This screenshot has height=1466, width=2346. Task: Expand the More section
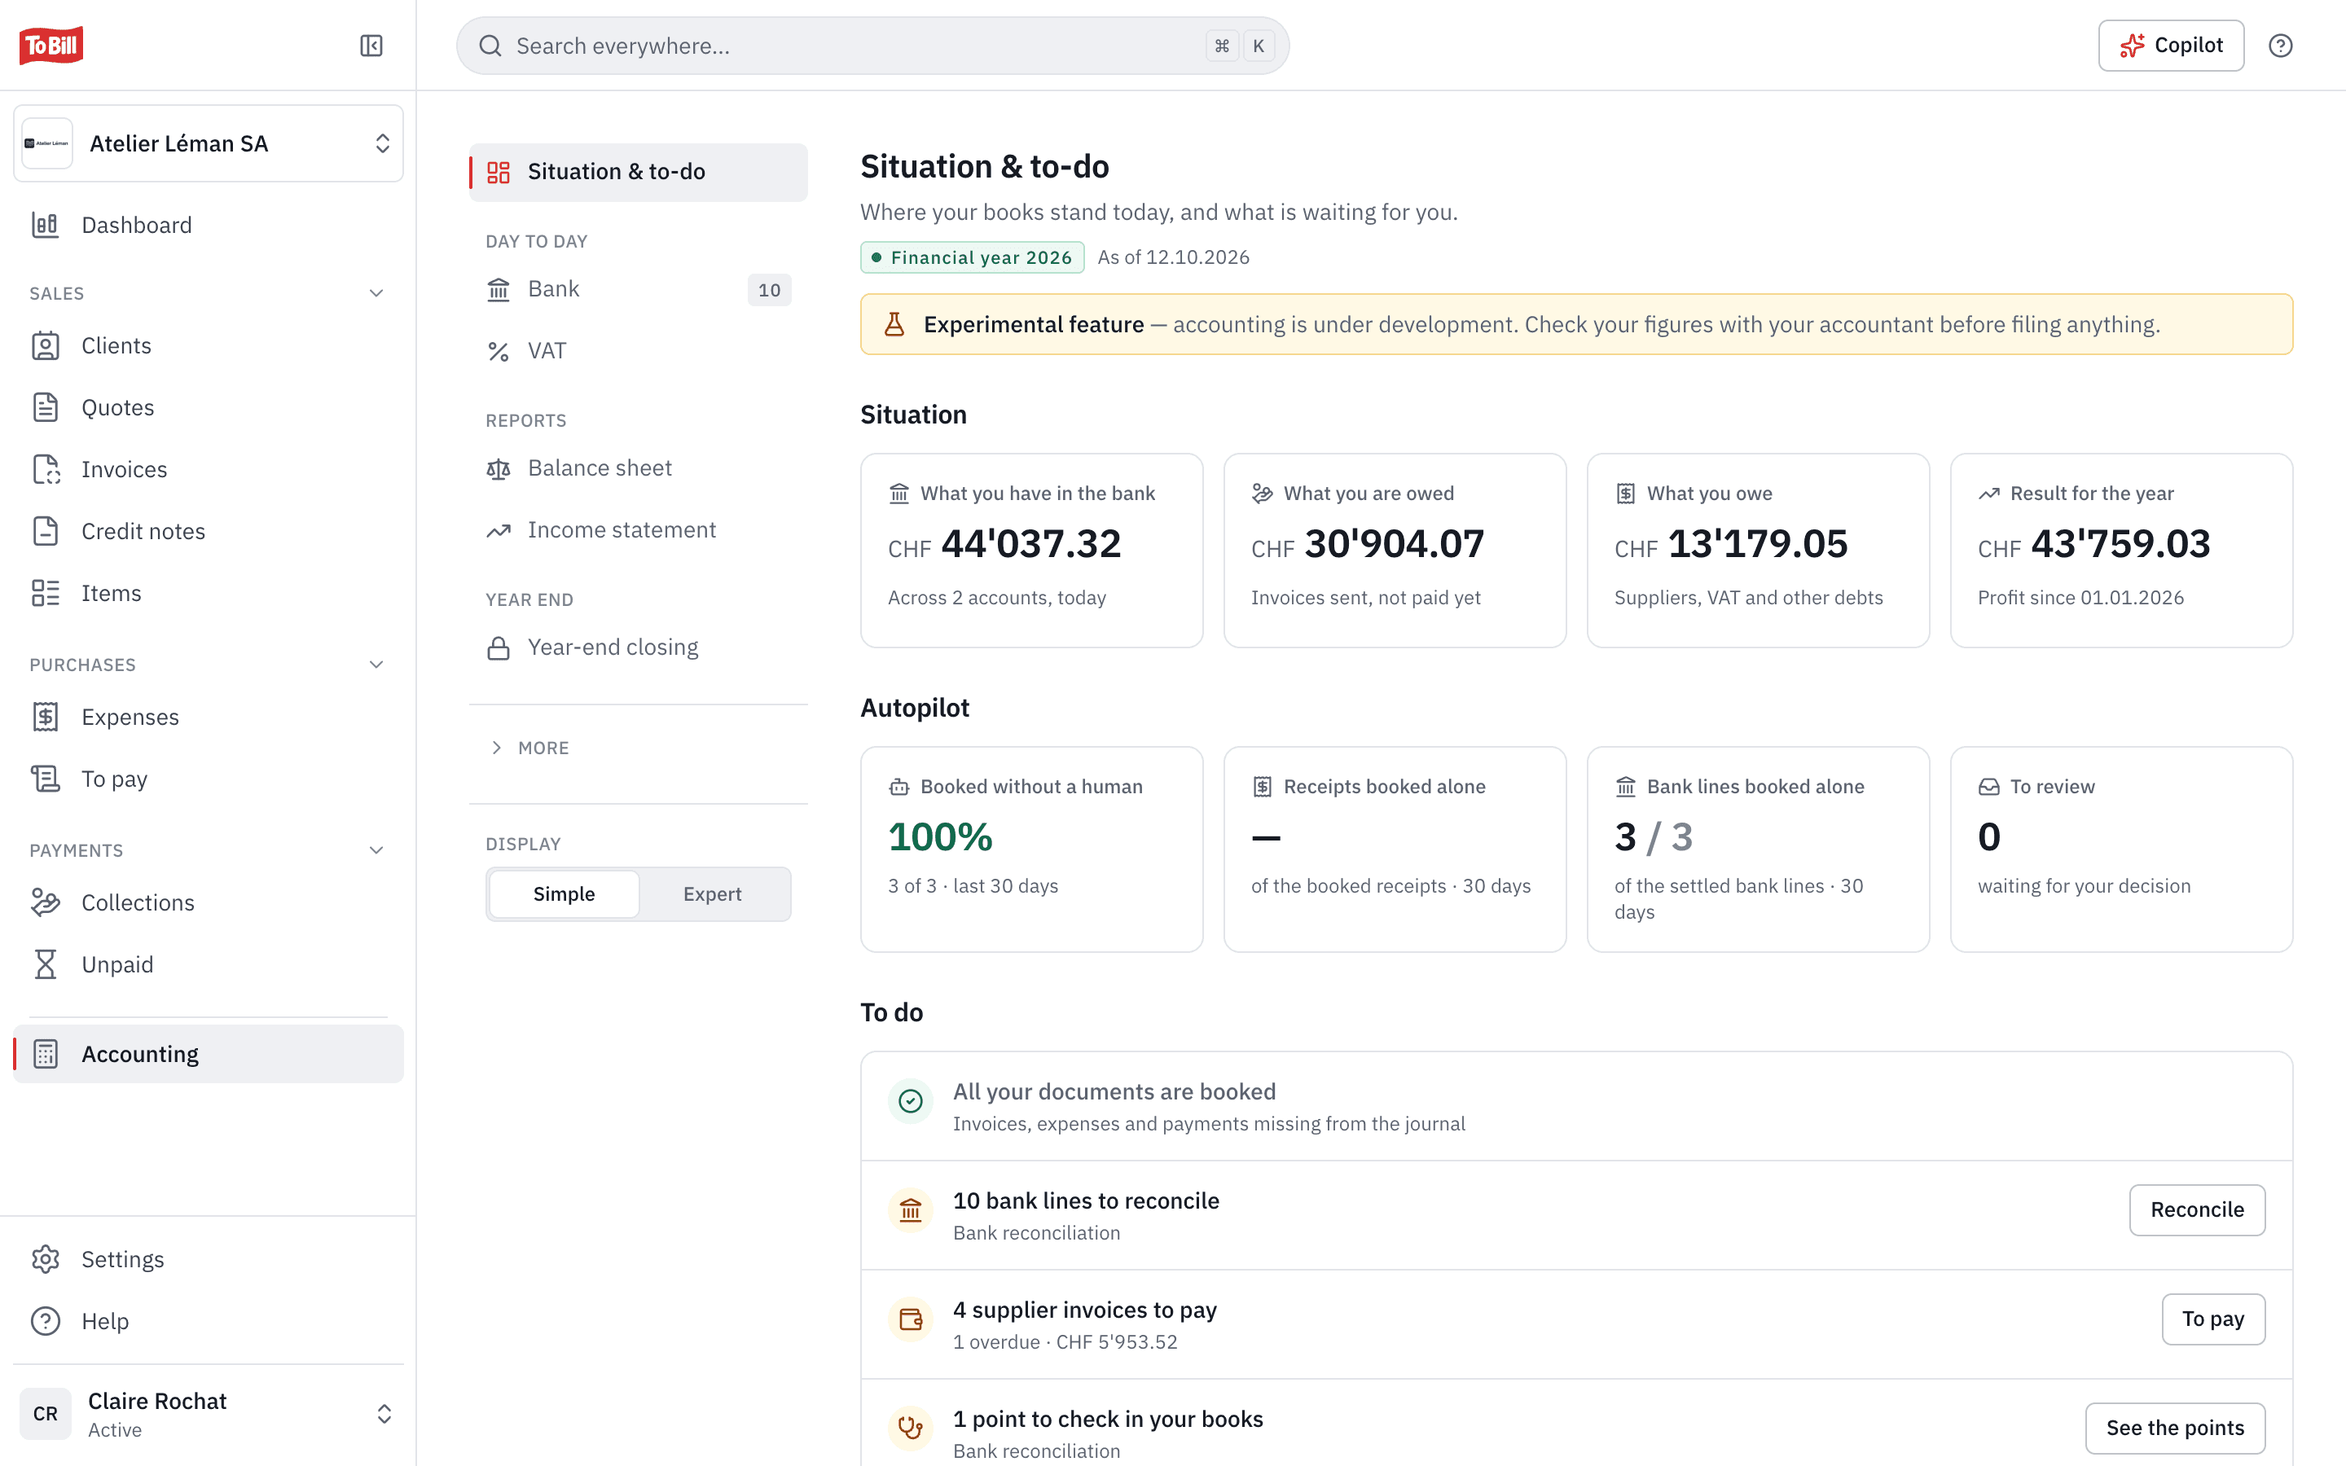pos(529,748)
